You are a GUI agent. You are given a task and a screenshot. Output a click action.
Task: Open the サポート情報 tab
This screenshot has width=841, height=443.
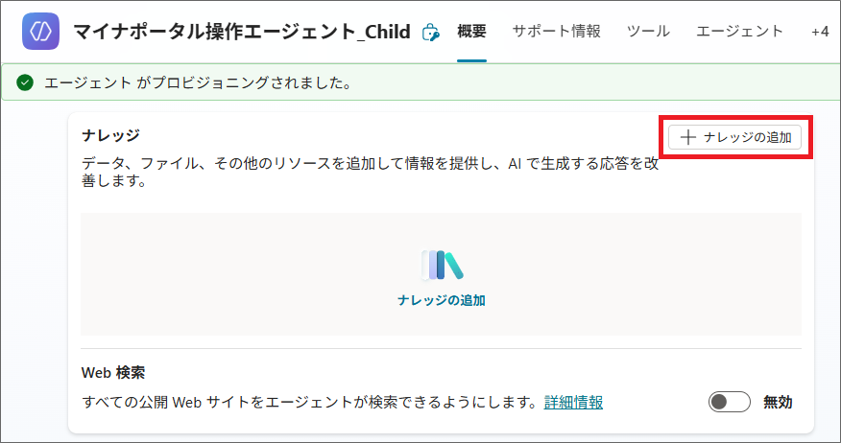[556, 32]
